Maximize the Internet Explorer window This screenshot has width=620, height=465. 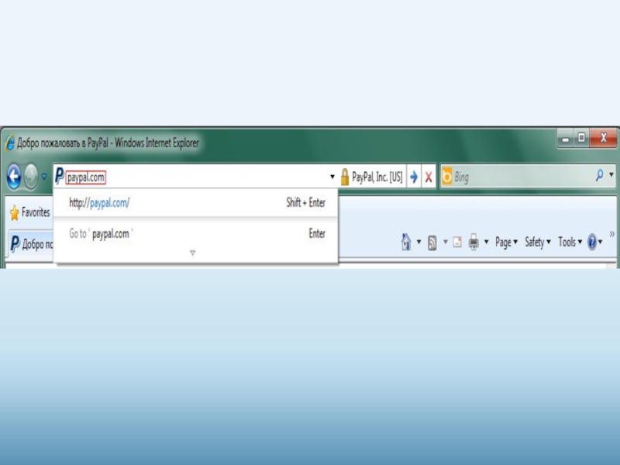tap(581, 138)
